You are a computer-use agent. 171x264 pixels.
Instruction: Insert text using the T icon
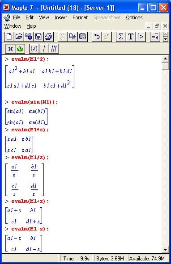tap(131, 37)
